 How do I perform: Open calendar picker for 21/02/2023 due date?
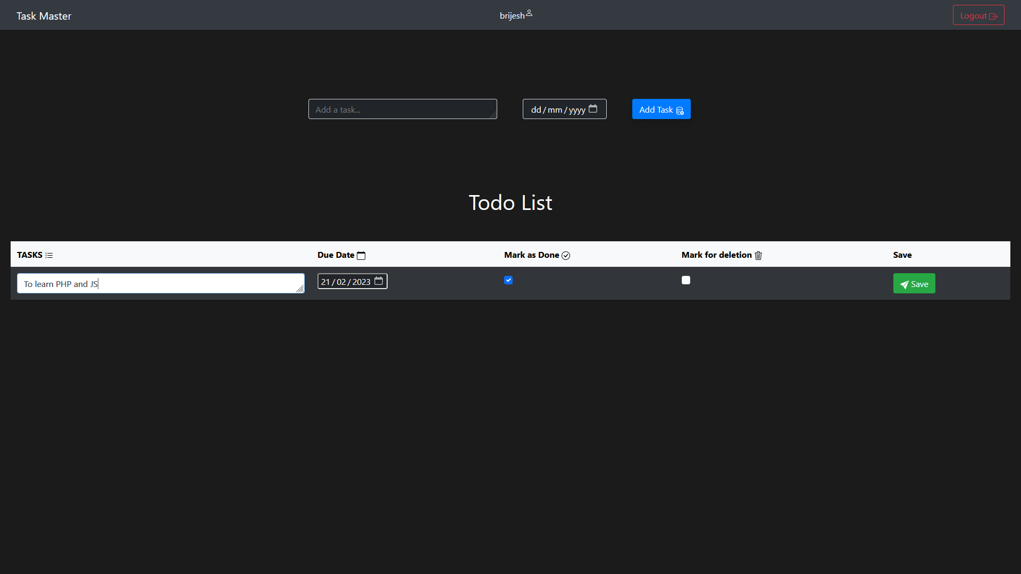(379, 281)
